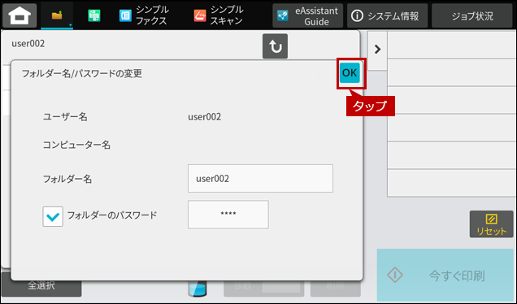Screen dimensions: 517x304
Task: Tap OK to confirm folder changes
Action: coord(350,73)
